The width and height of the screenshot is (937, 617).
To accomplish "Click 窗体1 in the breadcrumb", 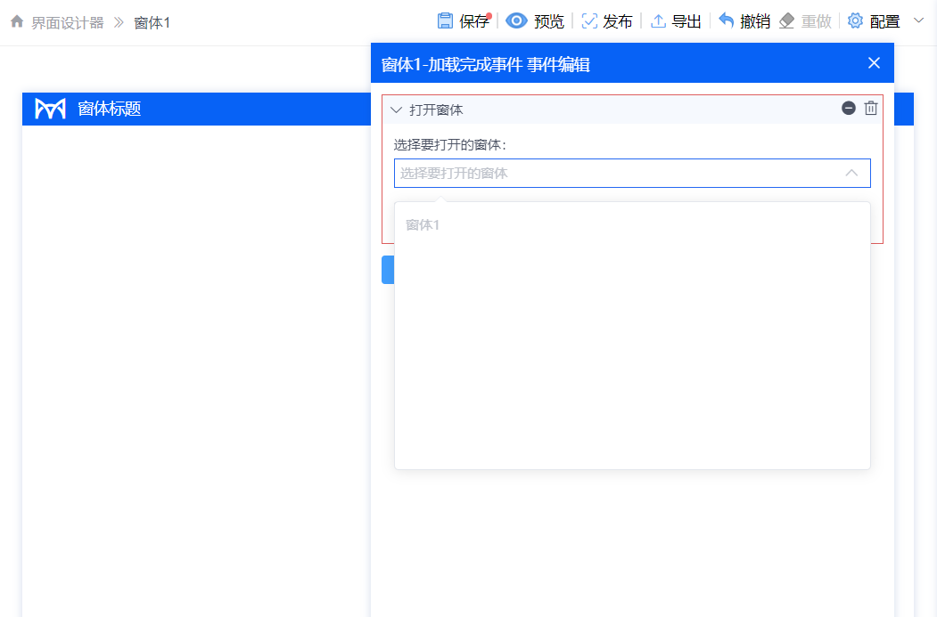I will 152,22.
